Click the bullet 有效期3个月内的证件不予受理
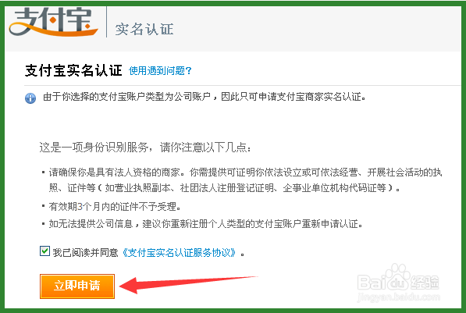466x313 pixels. point(115,206)
